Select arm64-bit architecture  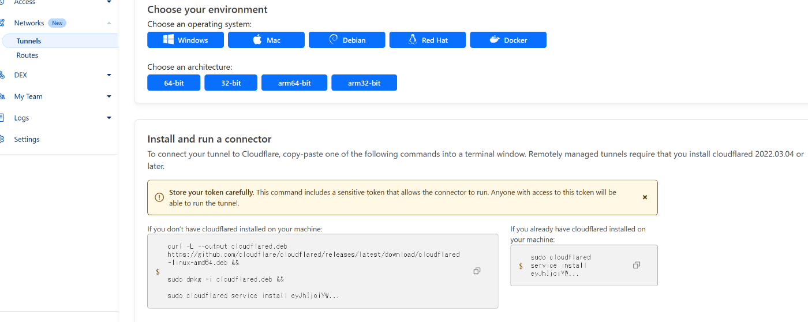pos(294,83)
